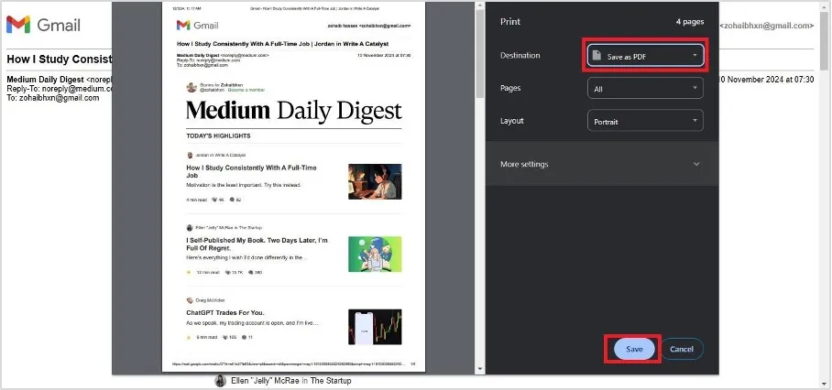Click the document icon inside the Destination field
832x390 pixels.
click(x=597, y=56)
